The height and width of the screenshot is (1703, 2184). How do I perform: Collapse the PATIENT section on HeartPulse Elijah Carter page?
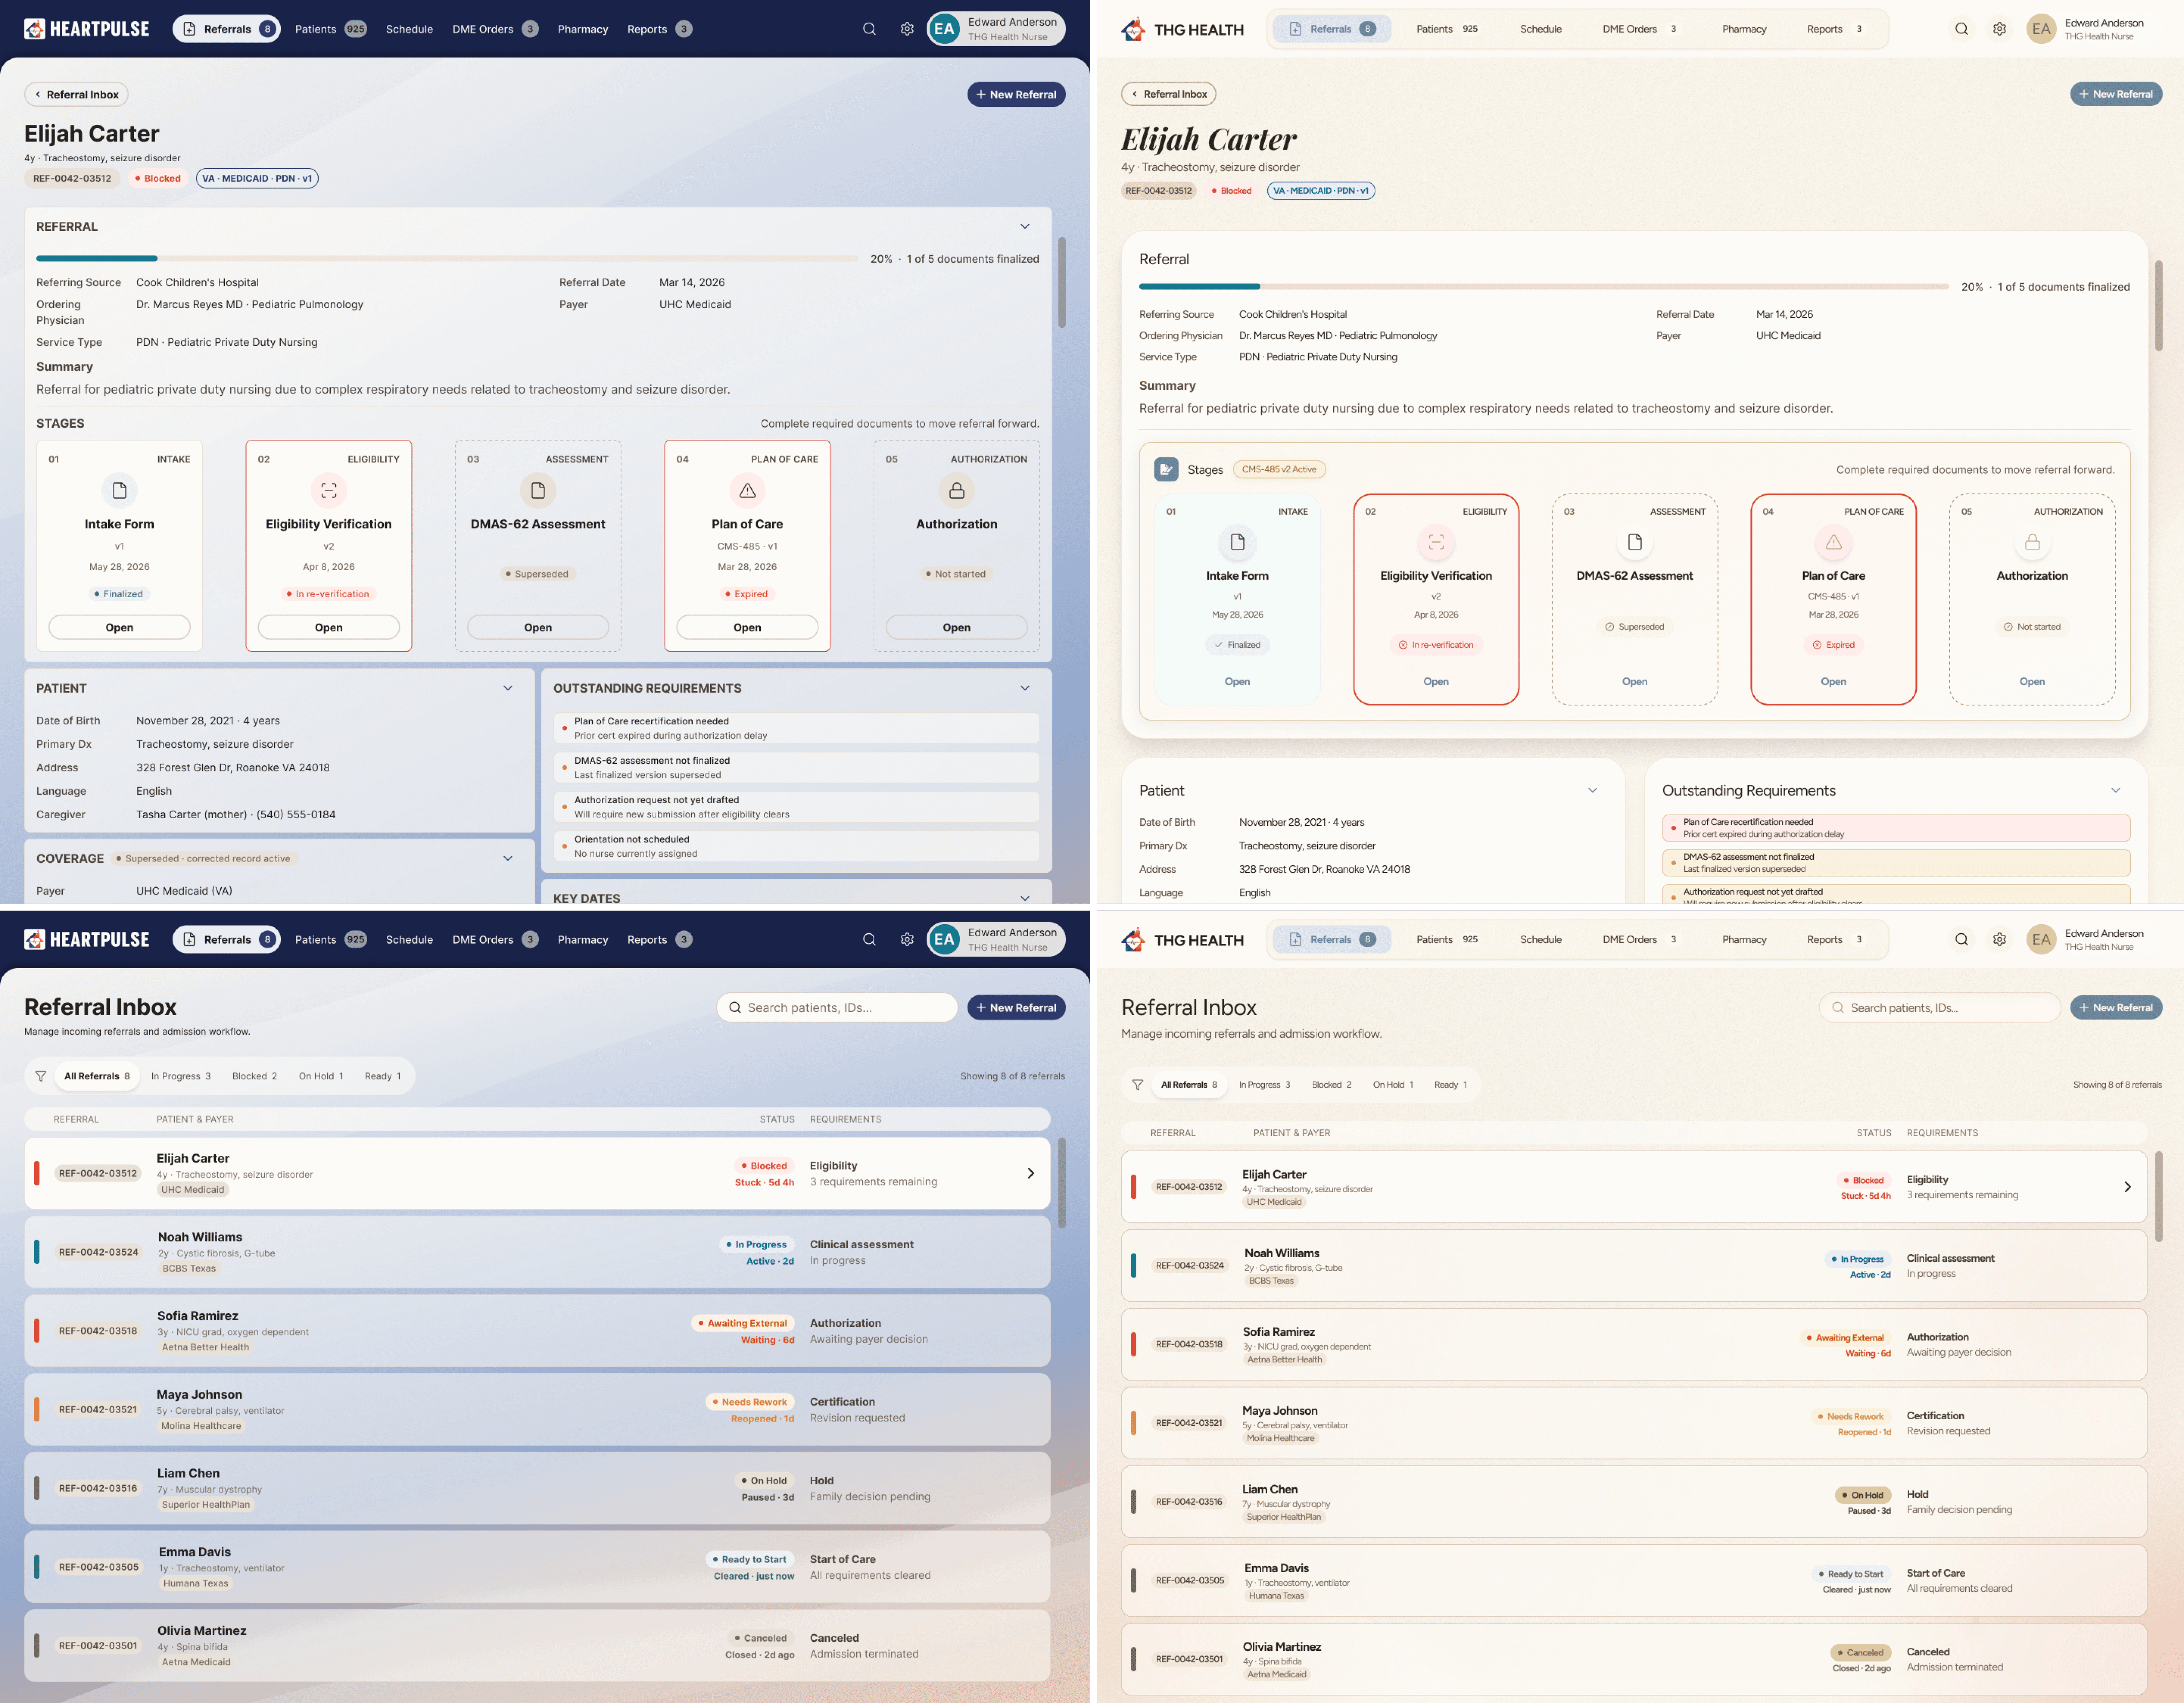pos(508,688)
